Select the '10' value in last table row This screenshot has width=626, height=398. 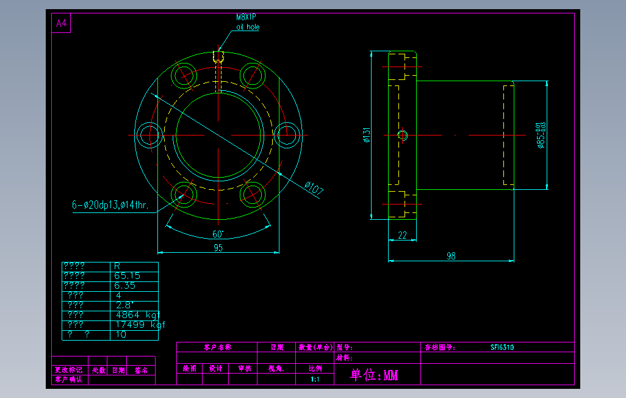121,335
